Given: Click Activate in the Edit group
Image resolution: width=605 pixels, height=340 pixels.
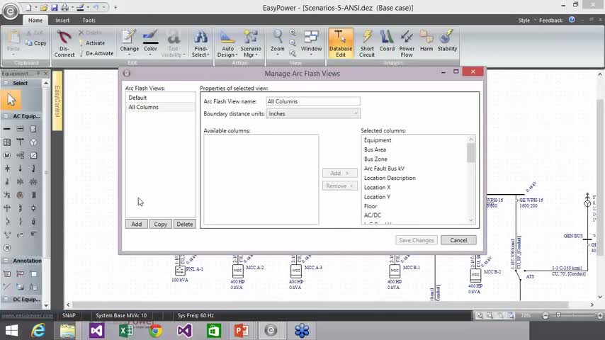Looking at the screenshot, I should click(92, 42).
